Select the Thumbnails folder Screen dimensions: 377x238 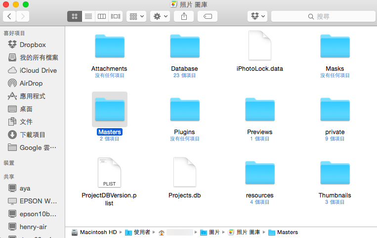(335, 173)
